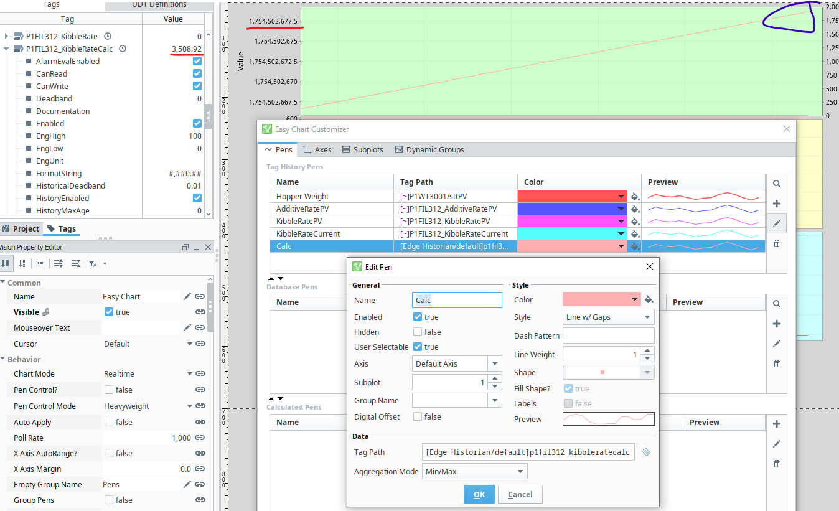Open the UDT Definitions tab
Screen dimensions: 839x511
pyautogui.click(x=159, y=4)
